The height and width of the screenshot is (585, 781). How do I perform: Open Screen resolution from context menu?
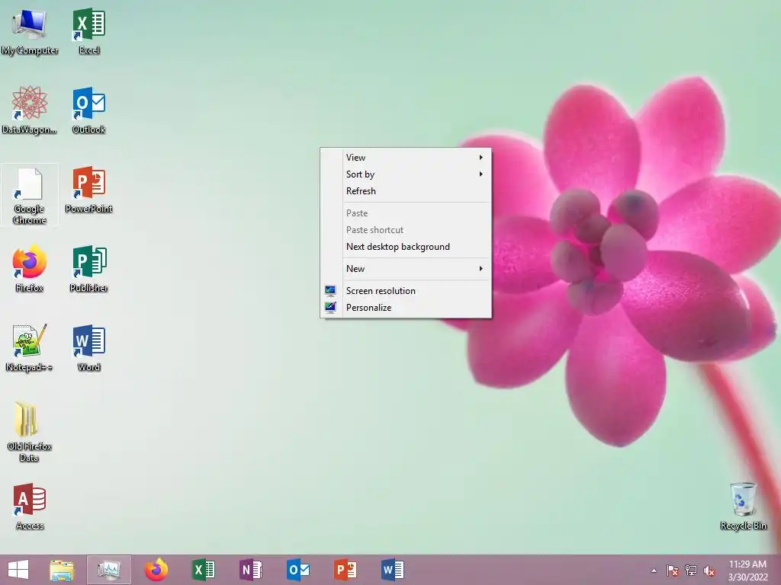coord(406,290)
